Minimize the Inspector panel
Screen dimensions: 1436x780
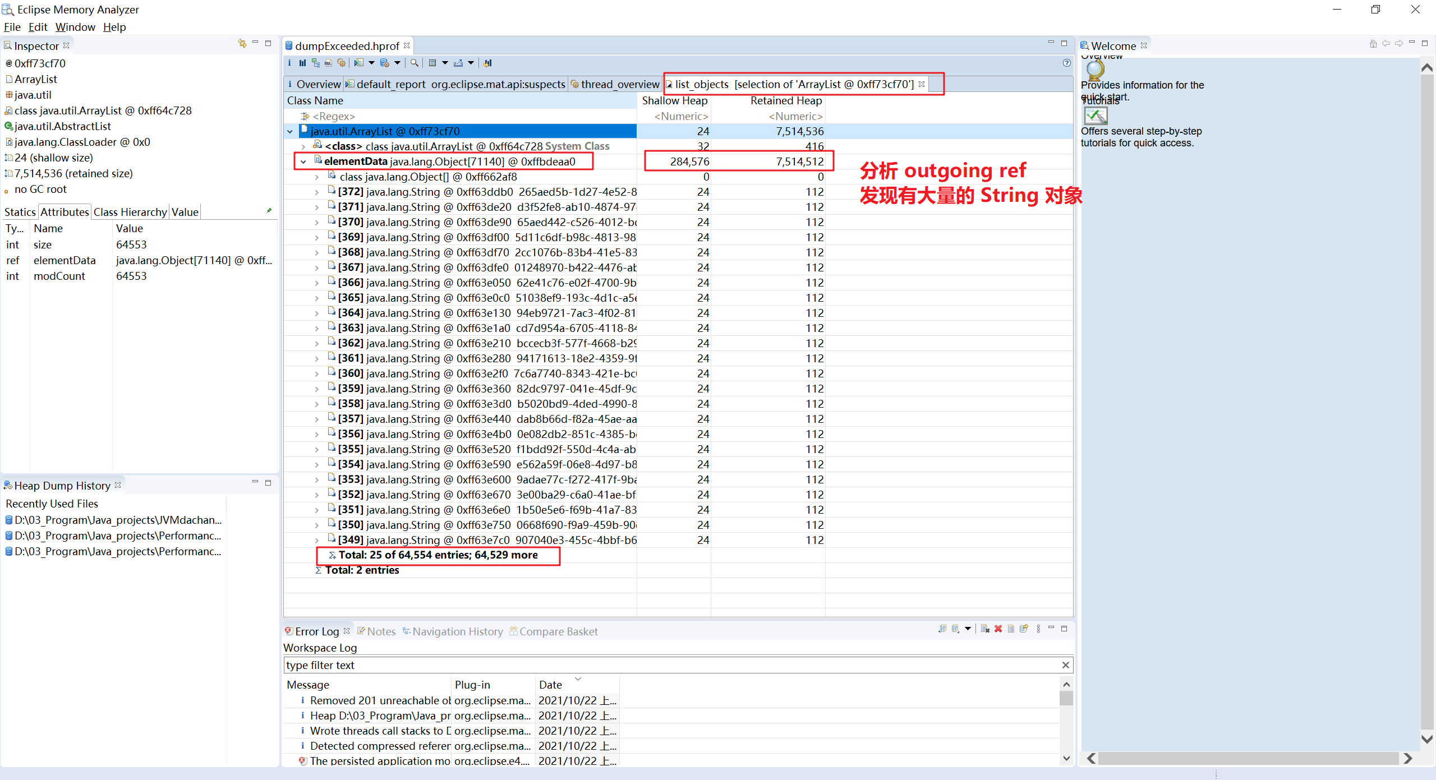click(255, 42)
